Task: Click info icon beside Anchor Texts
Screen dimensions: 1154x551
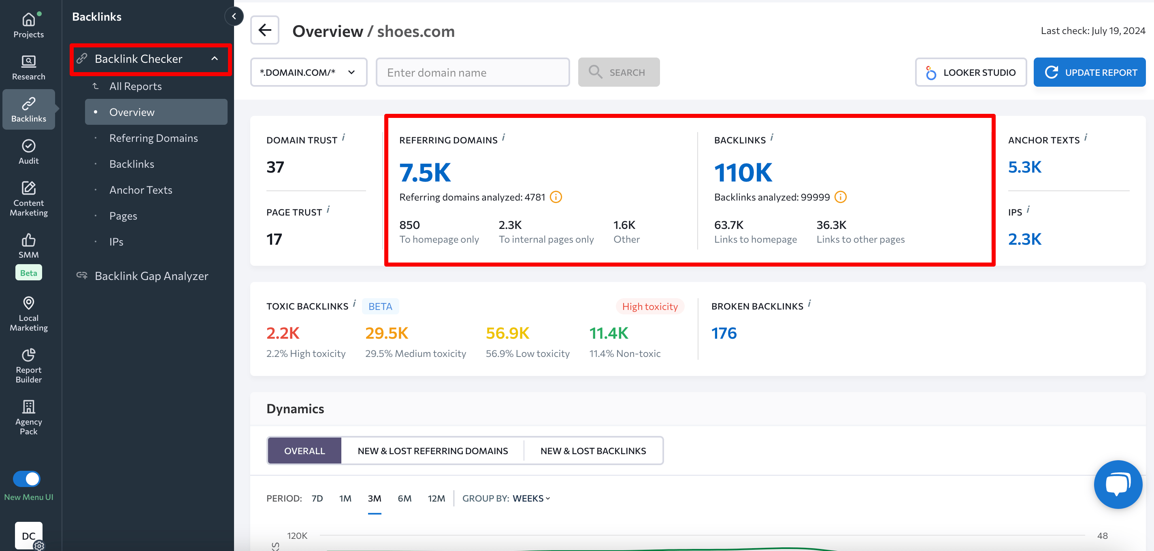Action: (x=1086, y=137)
